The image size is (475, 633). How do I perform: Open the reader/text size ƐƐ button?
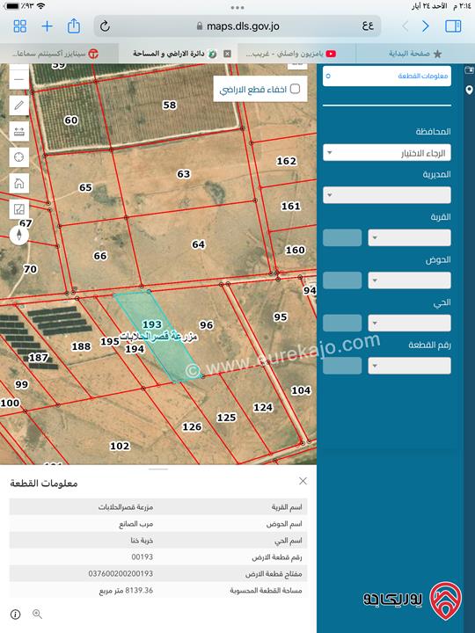(368, 26)
